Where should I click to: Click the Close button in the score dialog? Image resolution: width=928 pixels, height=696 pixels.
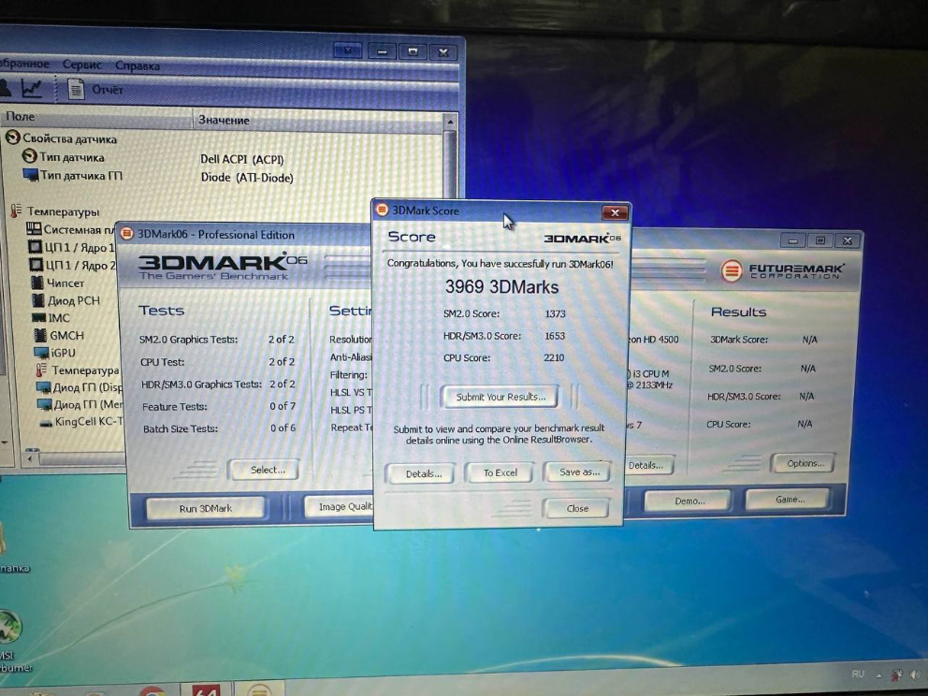tap(577, 508)
